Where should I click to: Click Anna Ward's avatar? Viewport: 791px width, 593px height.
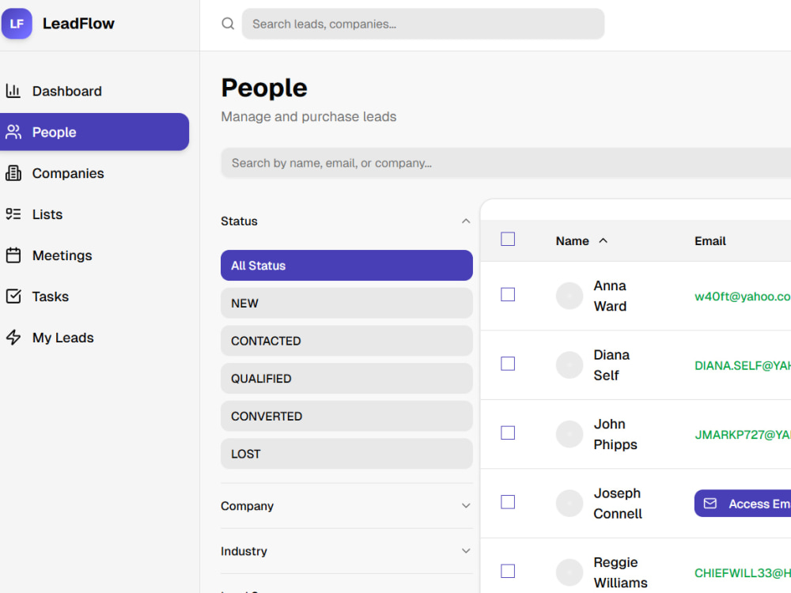570,296
